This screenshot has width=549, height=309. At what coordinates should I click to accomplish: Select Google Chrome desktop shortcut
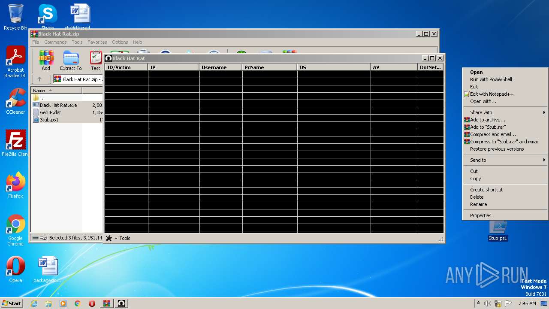pos(15,230)
